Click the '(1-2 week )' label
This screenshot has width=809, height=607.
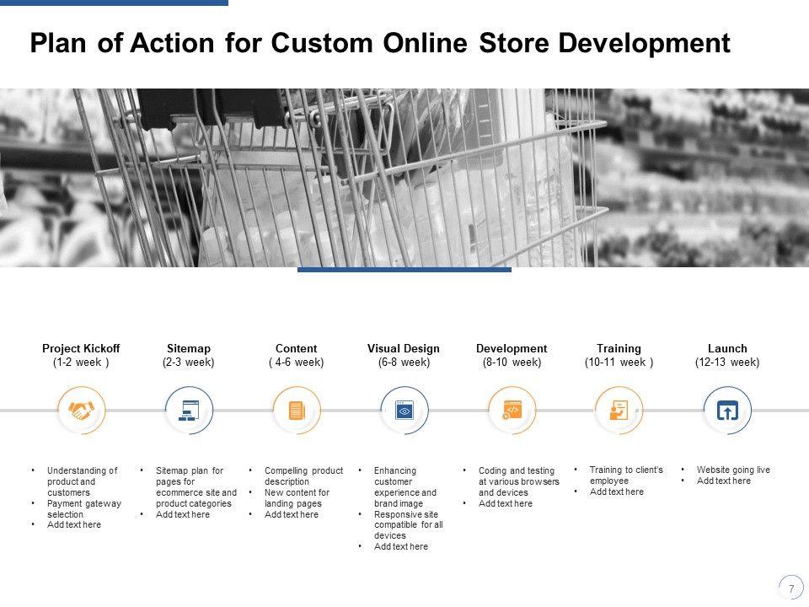pyautogui.click(x=81, y=363)
